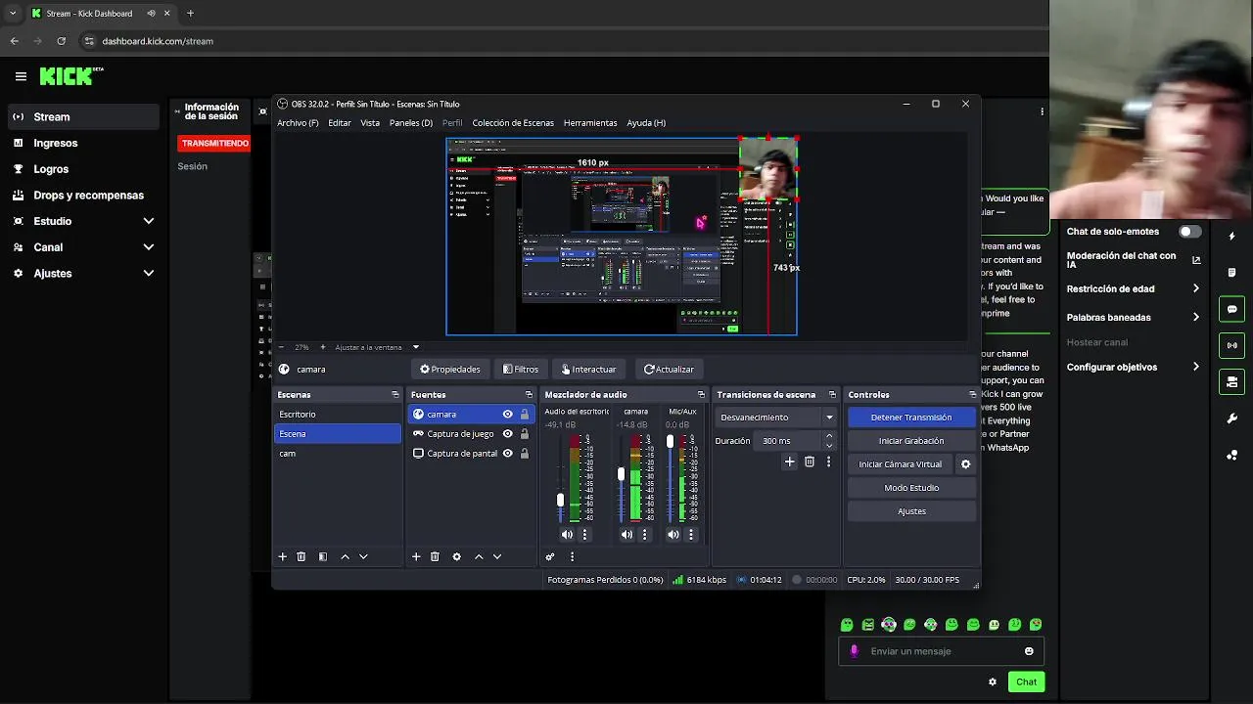Viewport: 1253px width, 704px height.
Task: Expand Canal section in Kick sidebar
Action: click(x=149, y=247)
